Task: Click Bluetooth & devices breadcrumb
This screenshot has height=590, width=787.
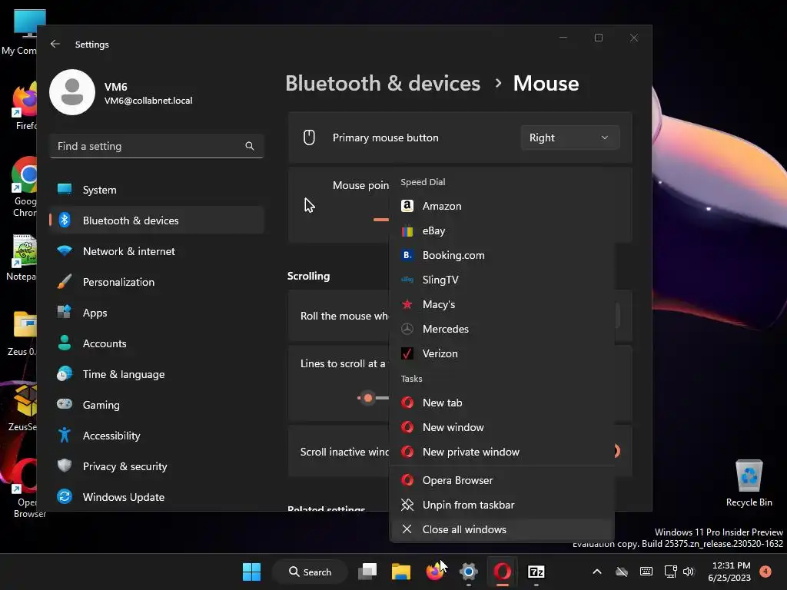Action: point(383,83)
